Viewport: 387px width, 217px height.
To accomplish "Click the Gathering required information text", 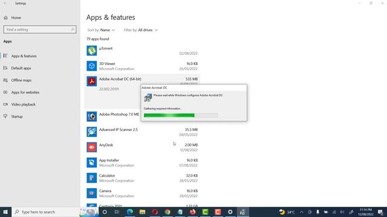I will (x=163, y=108).
